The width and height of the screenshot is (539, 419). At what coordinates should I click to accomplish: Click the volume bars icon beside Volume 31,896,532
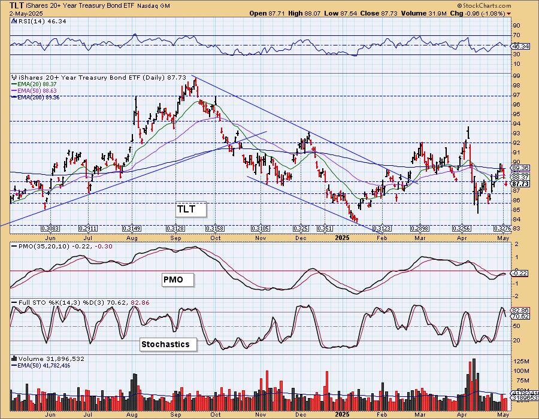[x=14, y=359]
